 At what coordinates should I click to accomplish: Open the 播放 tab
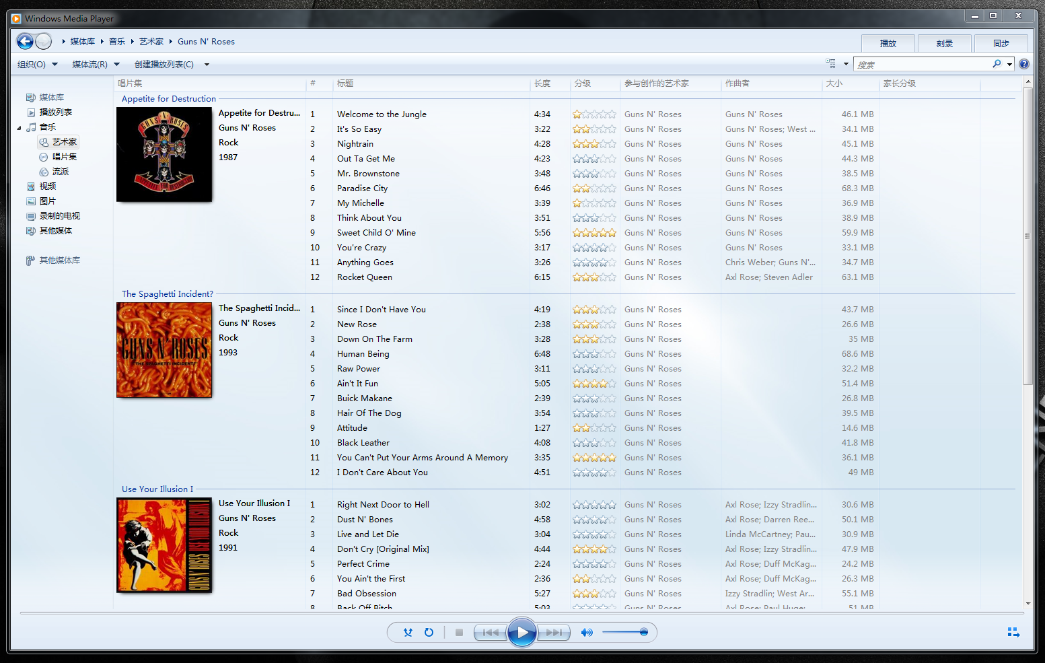click(x=888, y=43)
